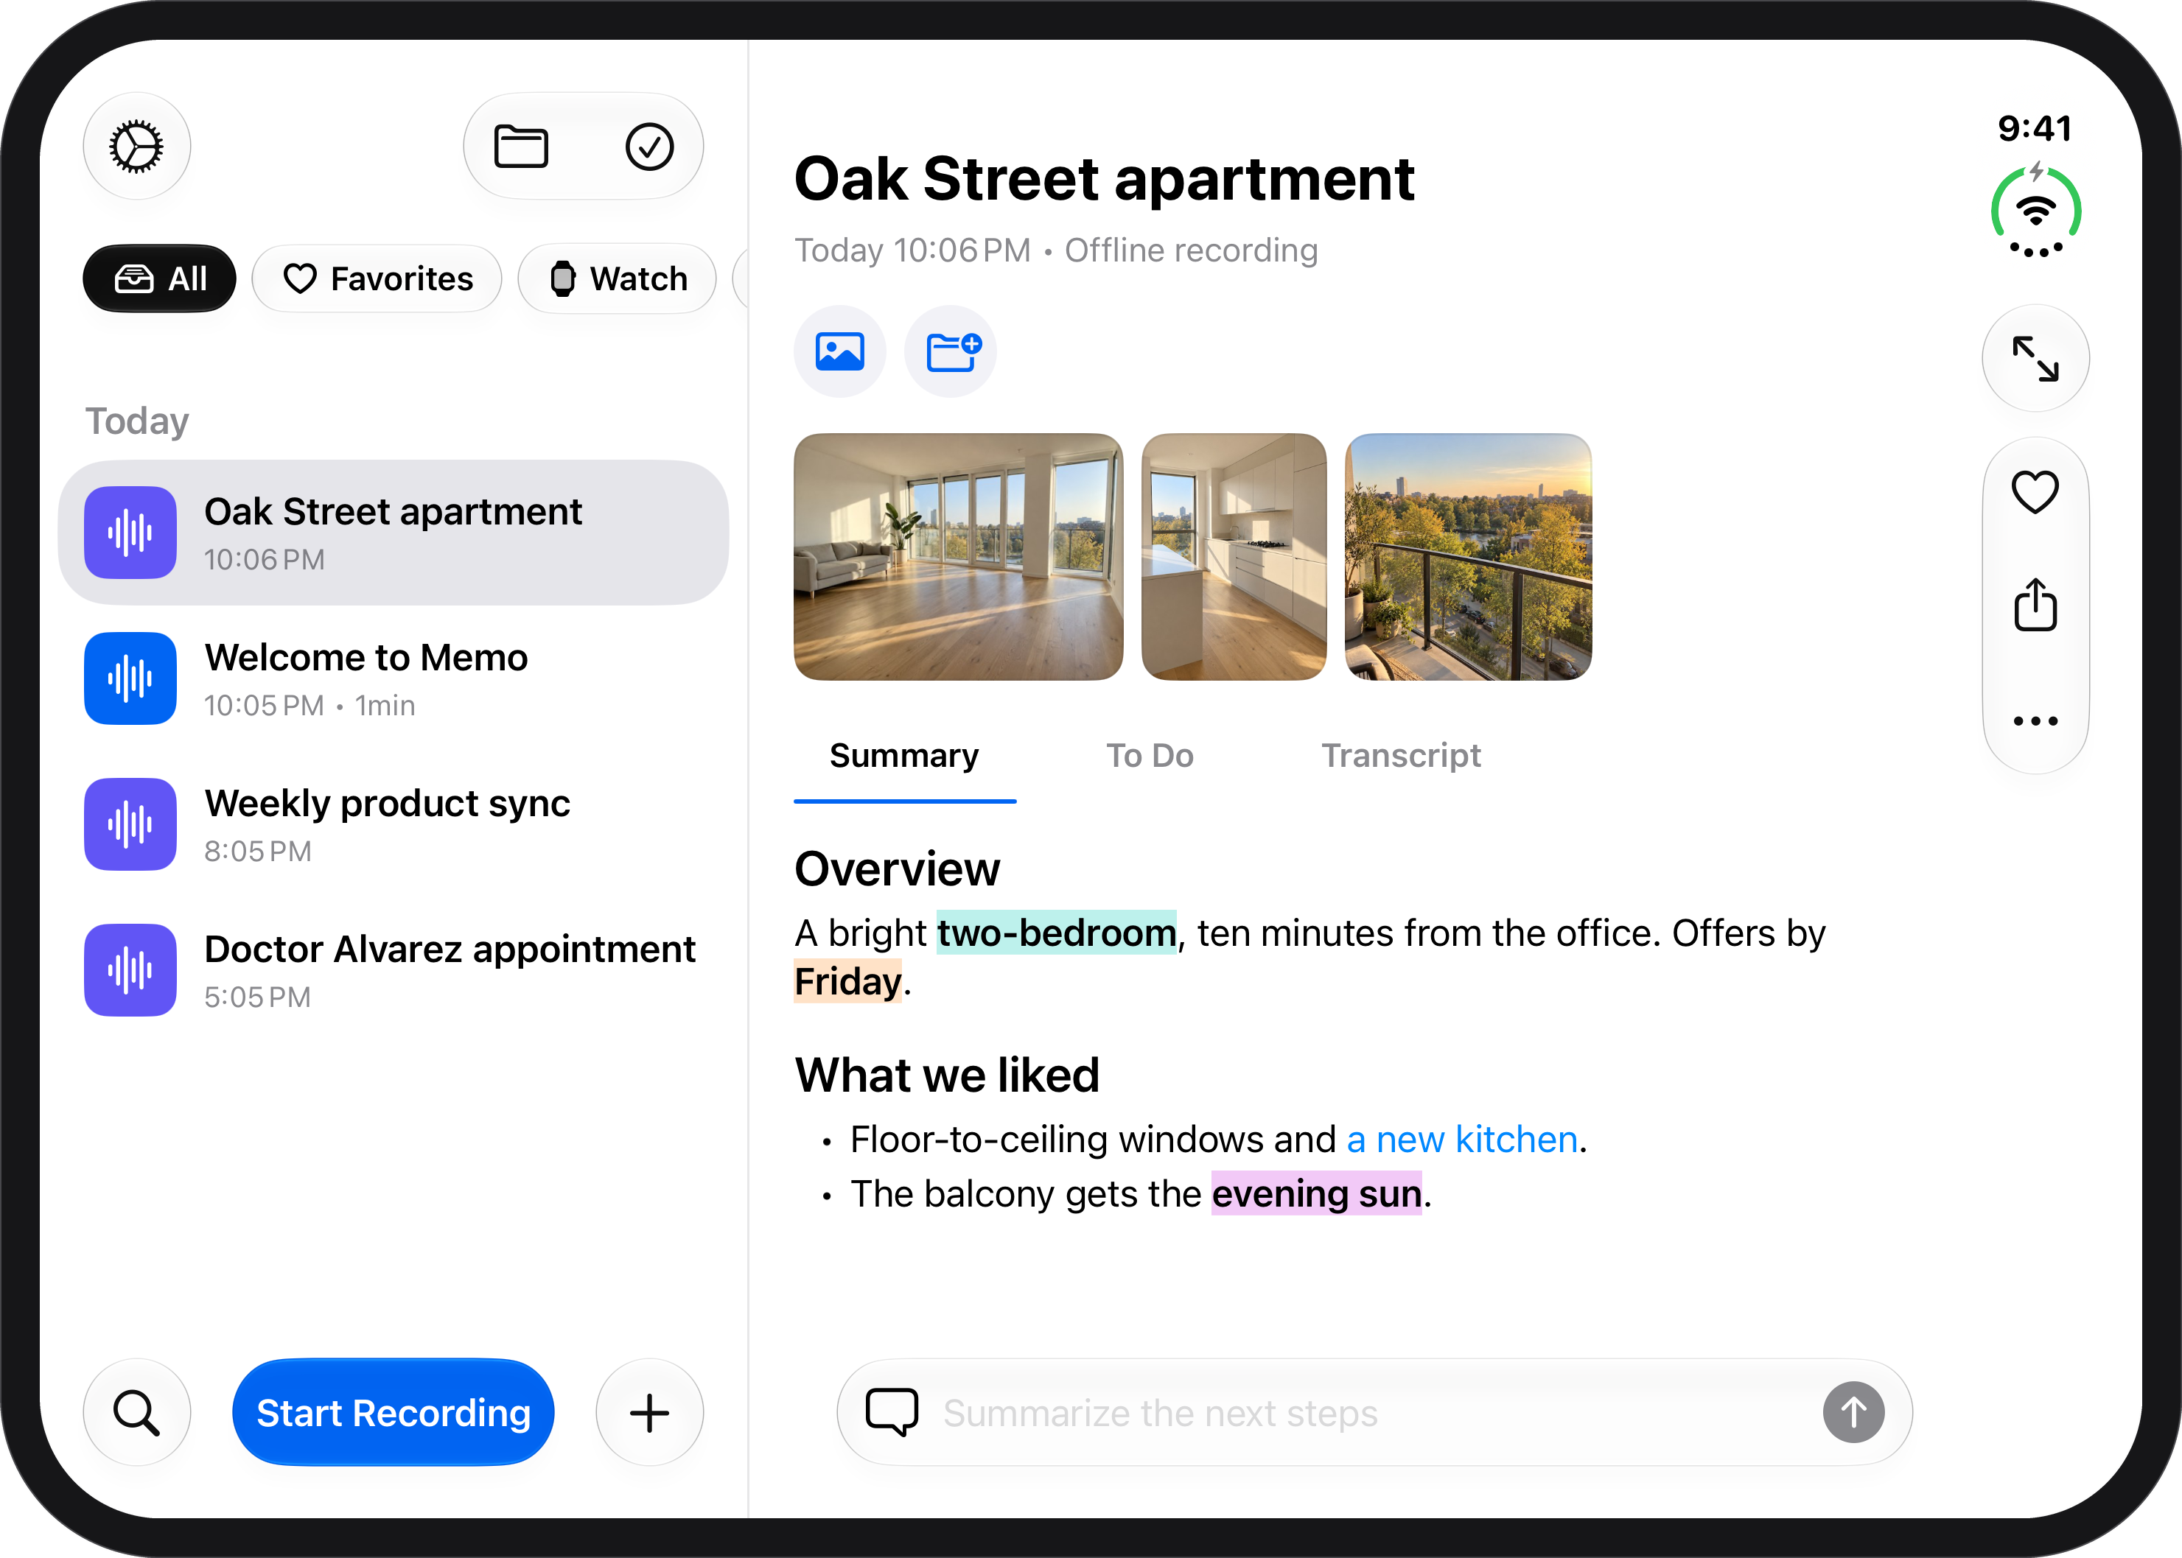Click the checkmark select icon
The width and height of the screenshot is (2182, 1558).
(650, 147)
